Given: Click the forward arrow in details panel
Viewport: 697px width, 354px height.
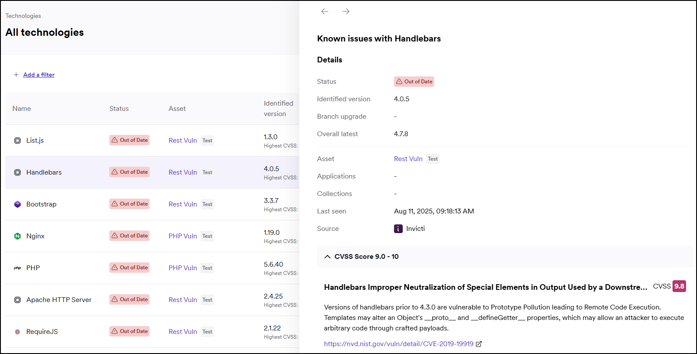Looking at the screenshot, I should [x=345, y=11].
